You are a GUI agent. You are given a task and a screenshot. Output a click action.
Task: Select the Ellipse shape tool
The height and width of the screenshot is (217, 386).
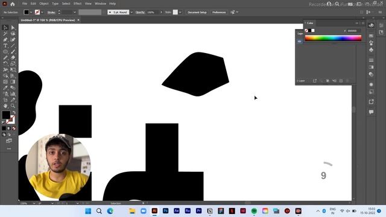(x=5, y=52)
